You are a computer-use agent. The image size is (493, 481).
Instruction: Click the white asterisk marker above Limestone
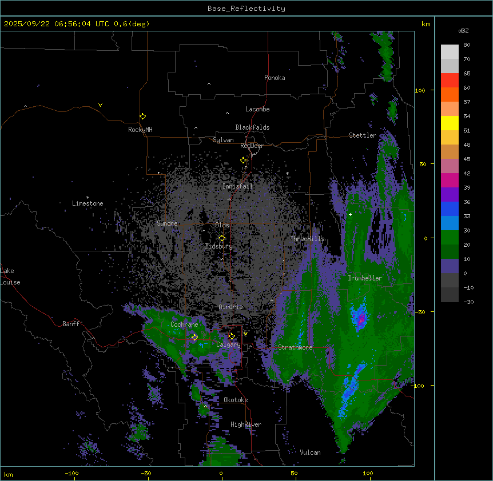pyautogui.click(x=88, y=197)
